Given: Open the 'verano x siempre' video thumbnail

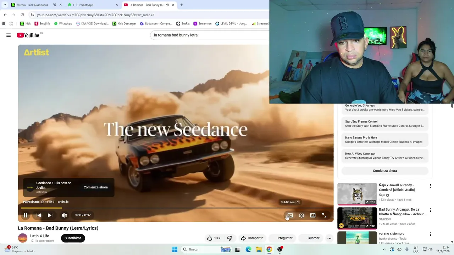Looking at the screenshot, I should point(357,238).
